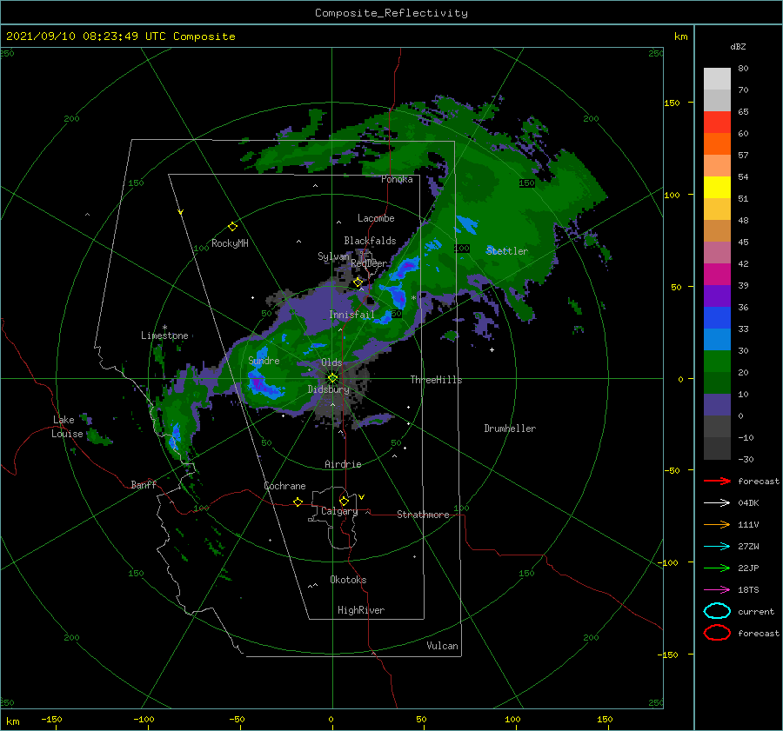Click the HighRiver town label
This screenshot has width=783, height=731.
pos(361,610)
